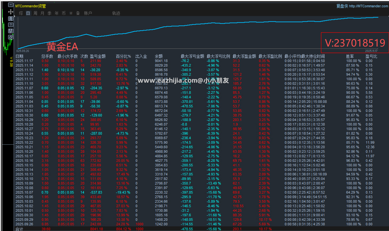Click trade count 63 in 2025.10.16 row
This screenshot has width=389, height=231.
tap(83, 161)
